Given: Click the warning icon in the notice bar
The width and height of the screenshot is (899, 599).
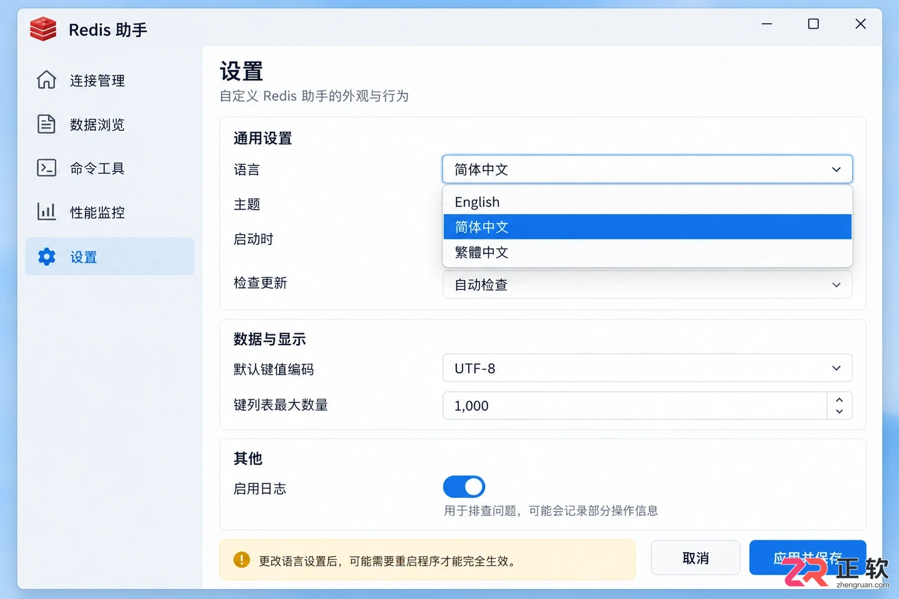Looking at the screenshot, I should pos(242,560).
